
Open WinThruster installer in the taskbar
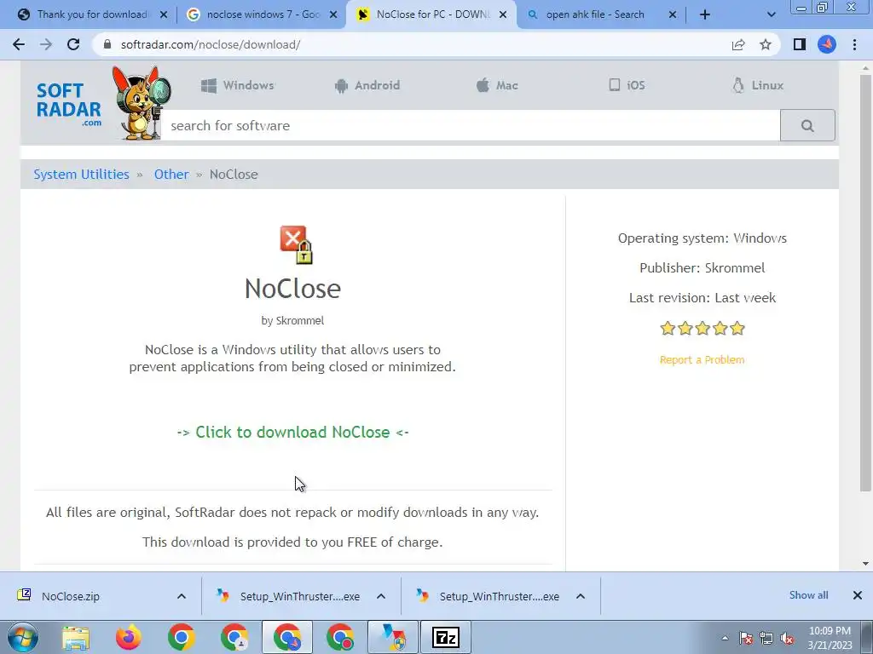point(393,637)
